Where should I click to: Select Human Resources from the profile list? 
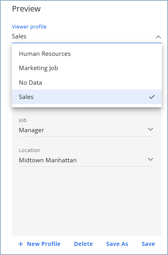tap(87, 54)
